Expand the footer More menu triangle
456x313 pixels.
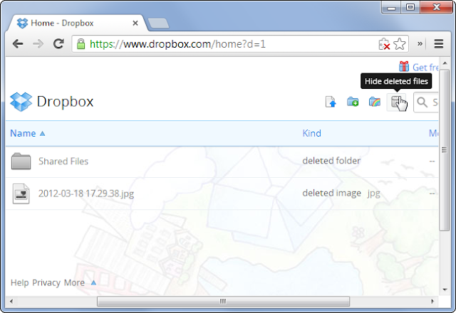click(x=93, y=282)
